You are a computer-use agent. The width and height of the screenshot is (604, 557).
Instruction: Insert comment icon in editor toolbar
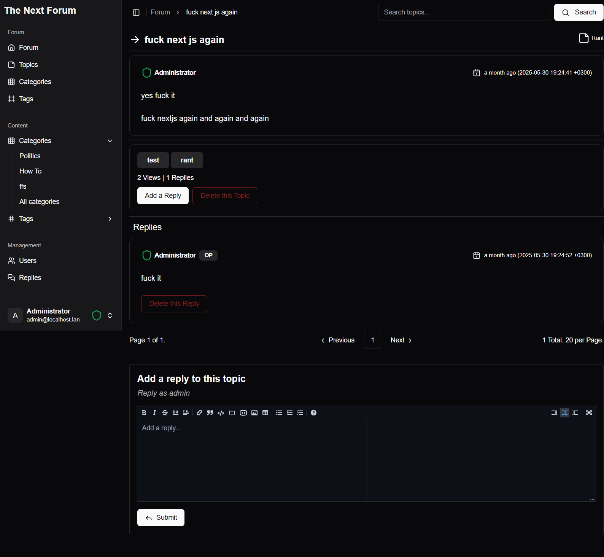[x=243, y=413]
